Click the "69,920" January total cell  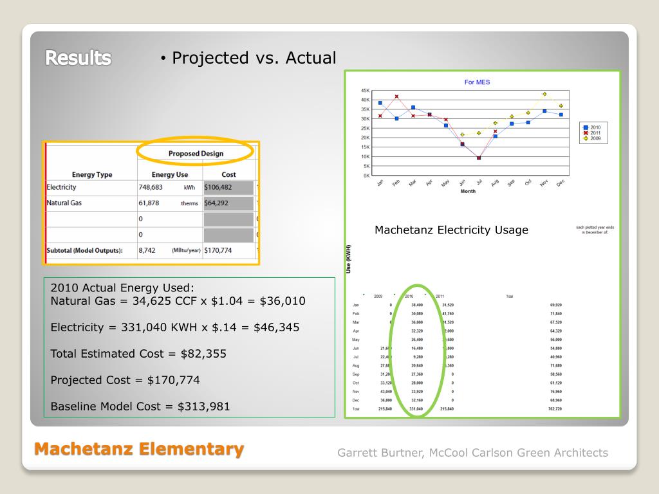[555, 306]
